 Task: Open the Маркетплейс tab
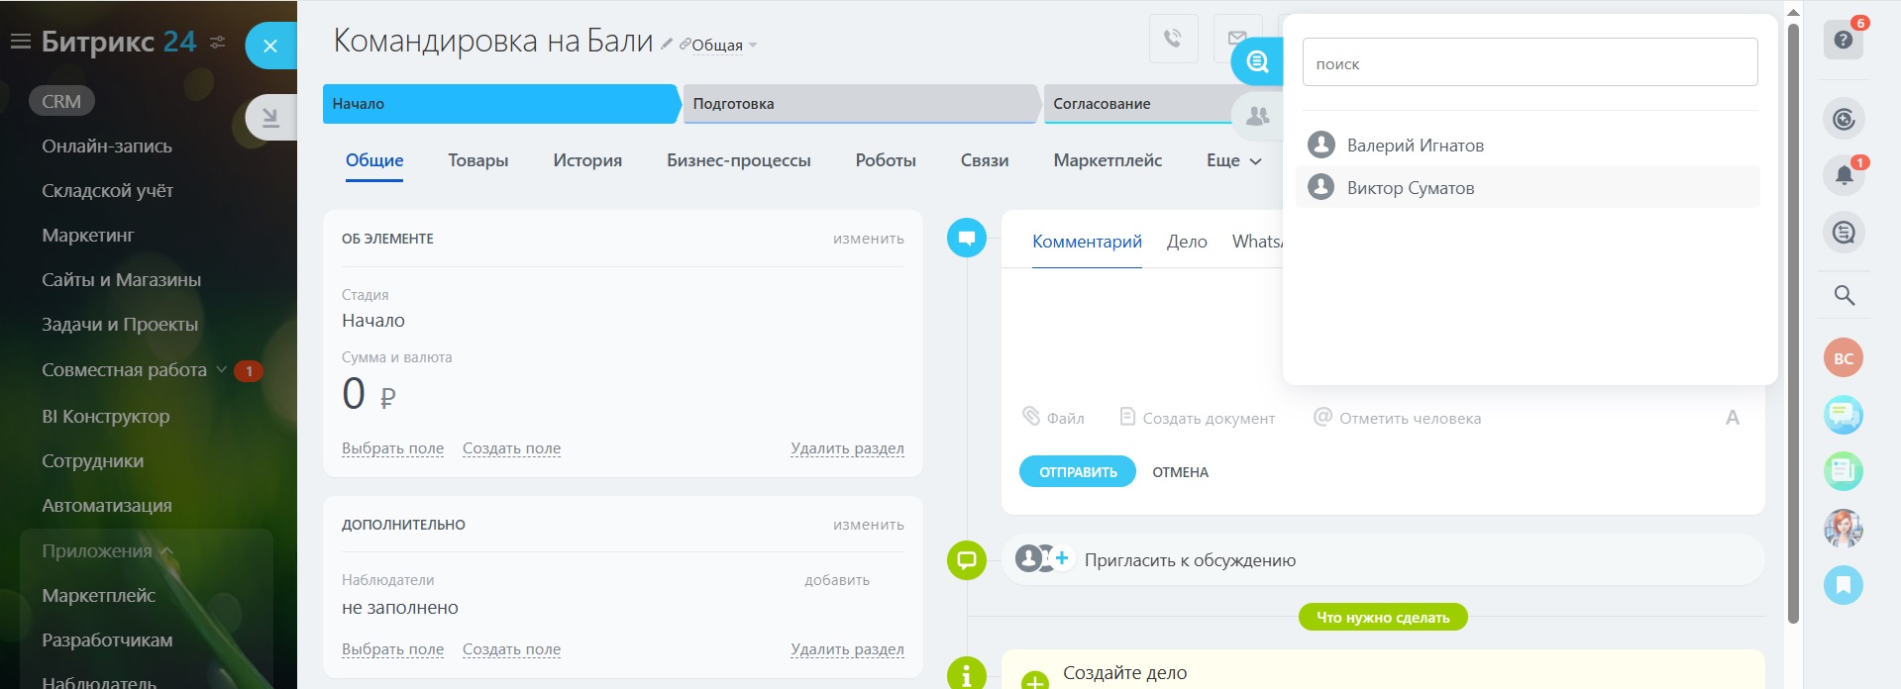point(1108,160)
